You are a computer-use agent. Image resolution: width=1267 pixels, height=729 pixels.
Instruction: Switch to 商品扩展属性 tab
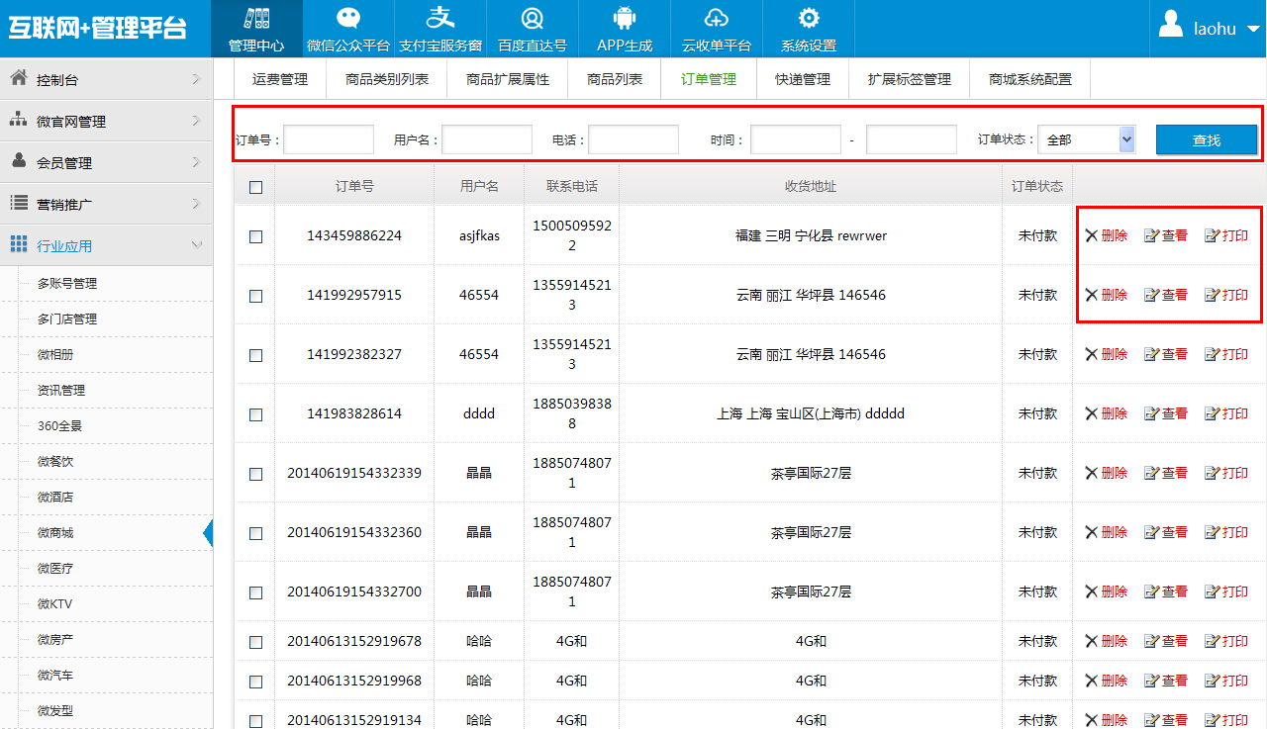tap(508, 79)
